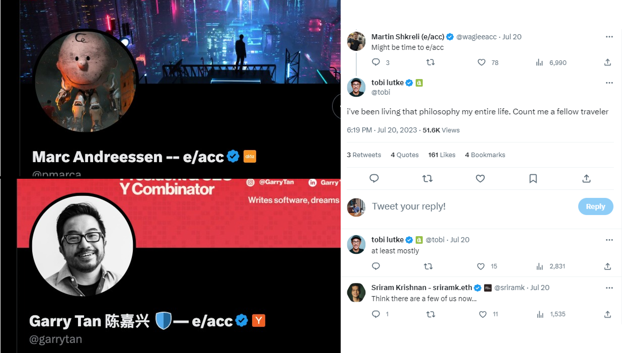Open the 161 Likes list

point(442,155)
